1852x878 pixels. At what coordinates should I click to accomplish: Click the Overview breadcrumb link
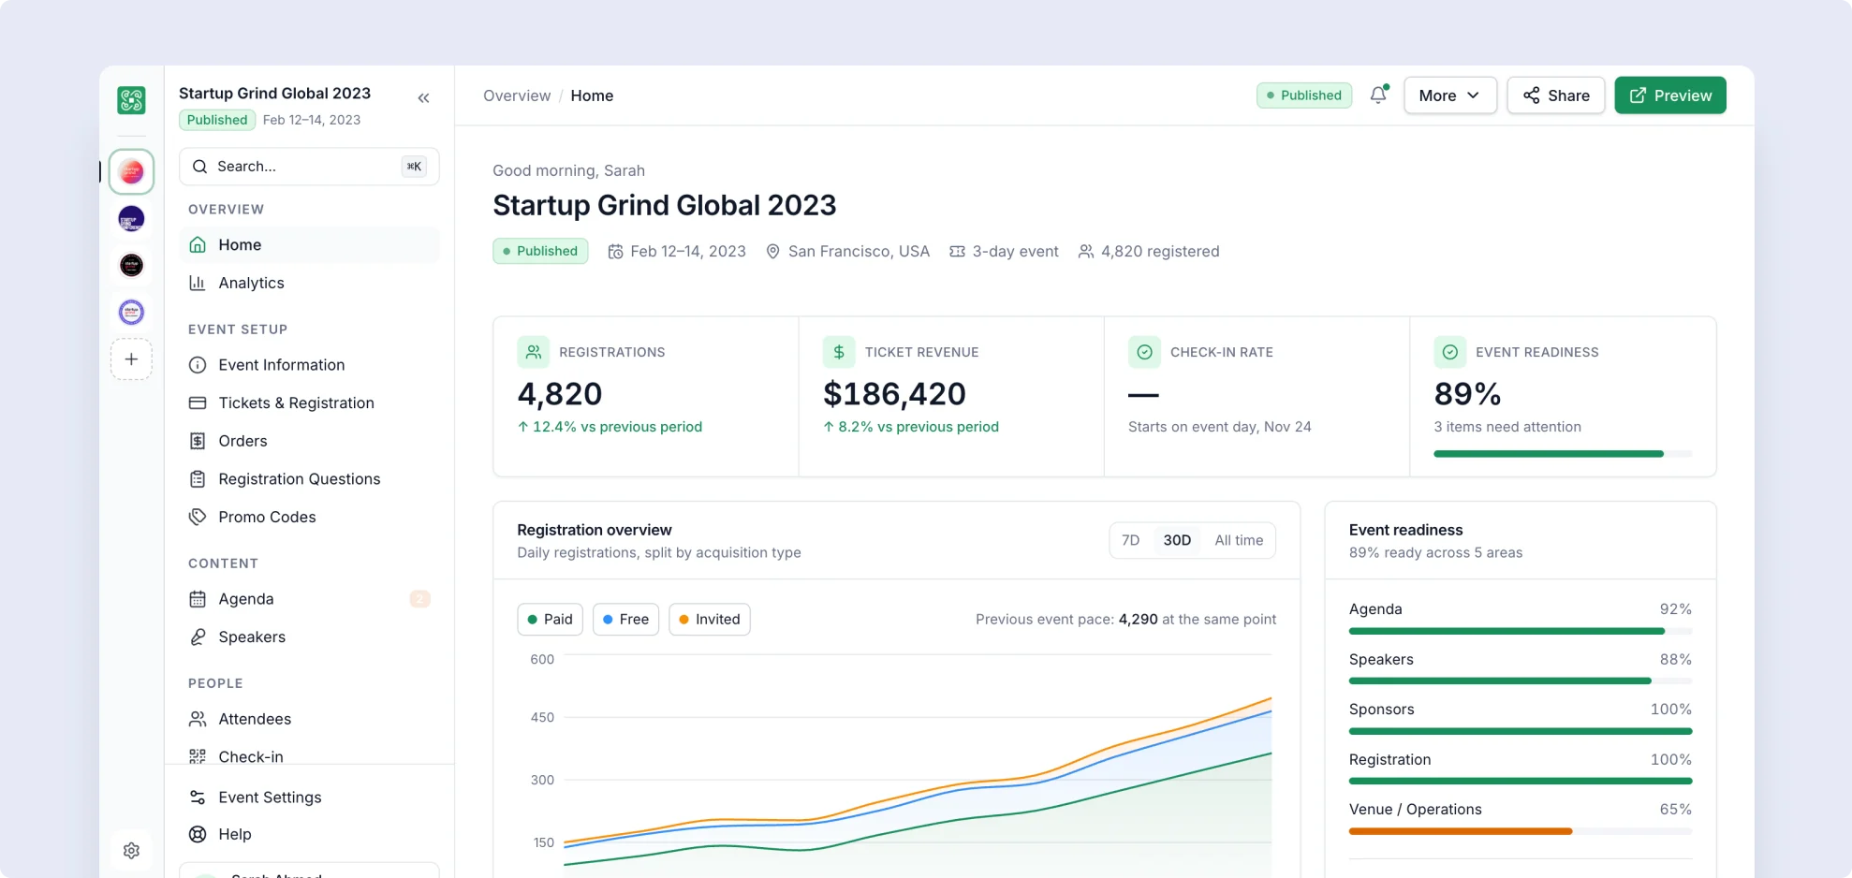[x=517, y=95]
